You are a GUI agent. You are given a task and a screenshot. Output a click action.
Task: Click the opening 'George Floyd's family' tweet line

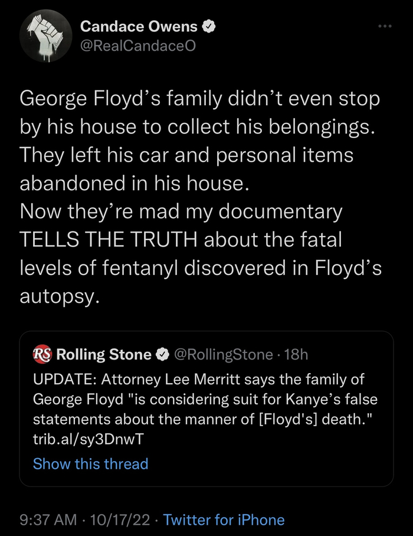[199, 99]
